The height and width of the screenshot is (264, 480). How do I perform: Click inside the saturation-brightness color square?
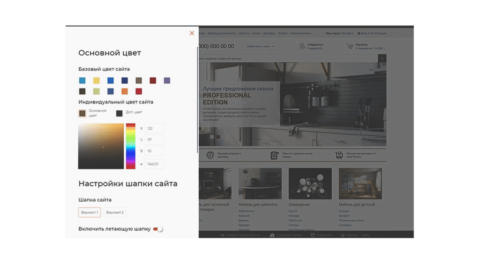pyautogui.click(x=101, y=146)
